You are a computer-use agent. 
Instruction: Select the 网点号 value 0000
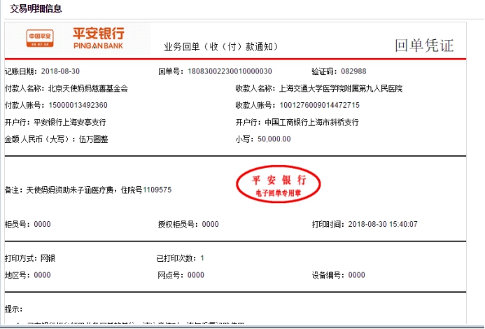click(x=195, y=275)
